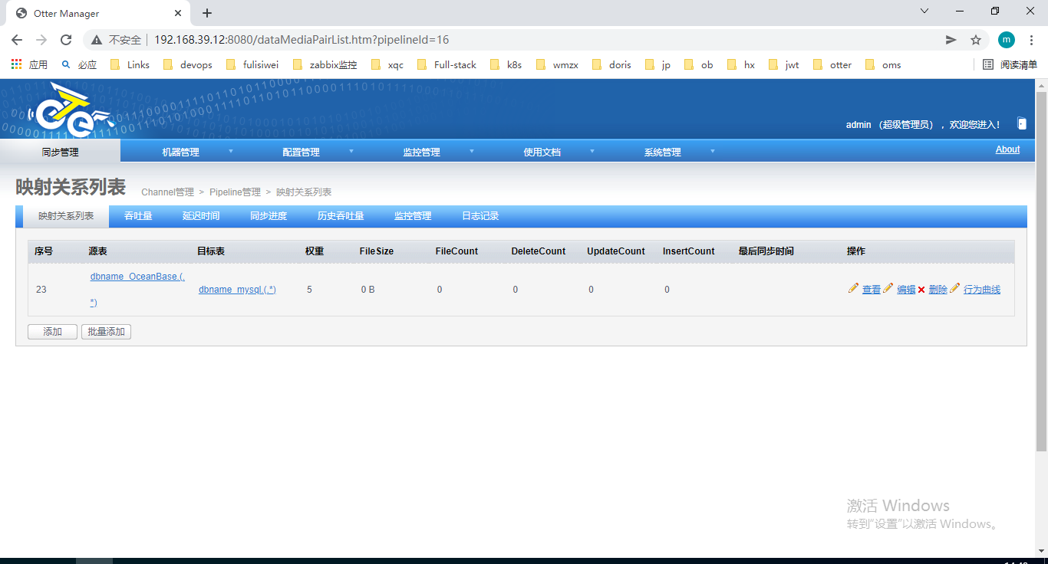Go to Channel管理 breadcrumb

[167, 192]
